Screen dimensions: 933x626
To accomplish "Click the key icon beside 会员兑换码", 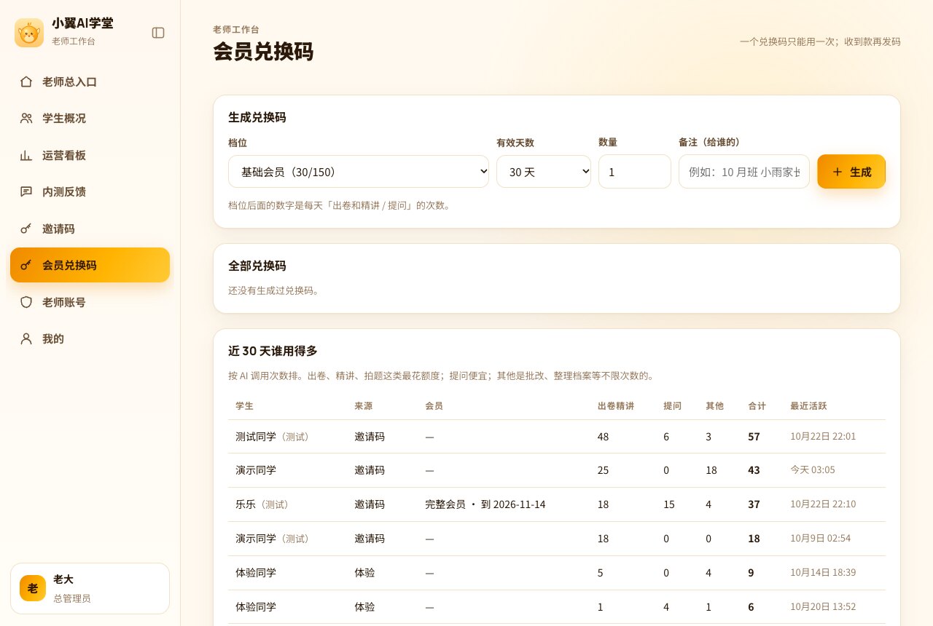I will point(26,265).
